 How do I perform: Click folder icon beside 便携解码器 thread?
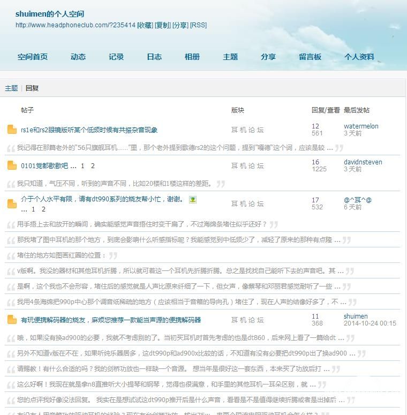click(x=12, y=320)
